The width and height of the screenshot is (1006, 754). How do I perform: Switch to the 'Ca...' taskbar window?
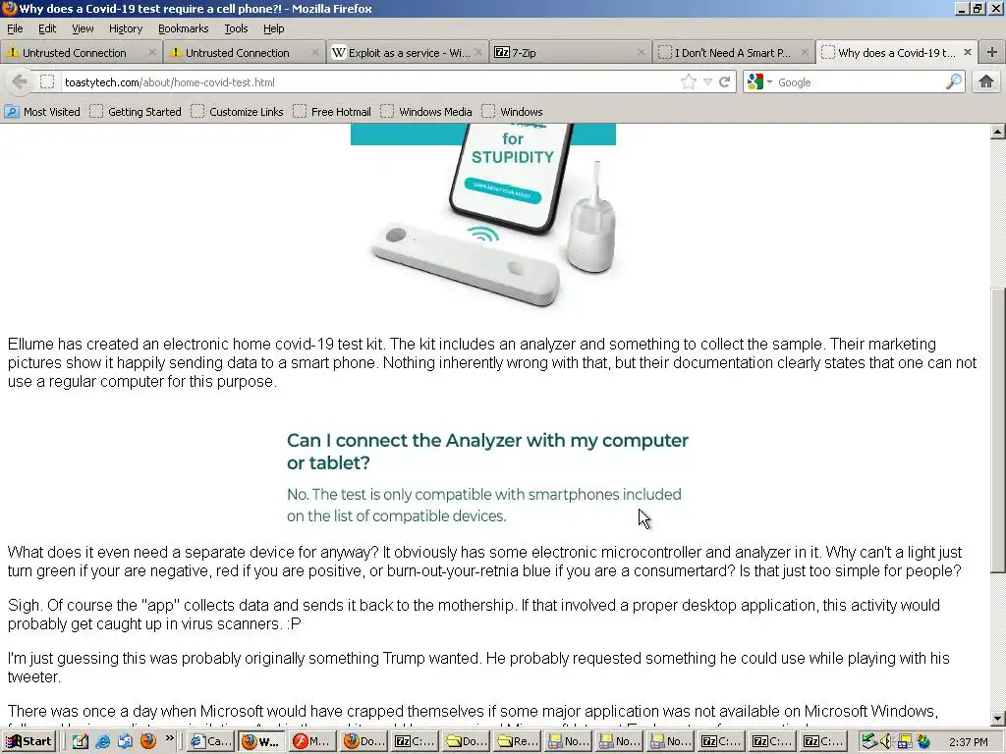(x=210, y=741)
